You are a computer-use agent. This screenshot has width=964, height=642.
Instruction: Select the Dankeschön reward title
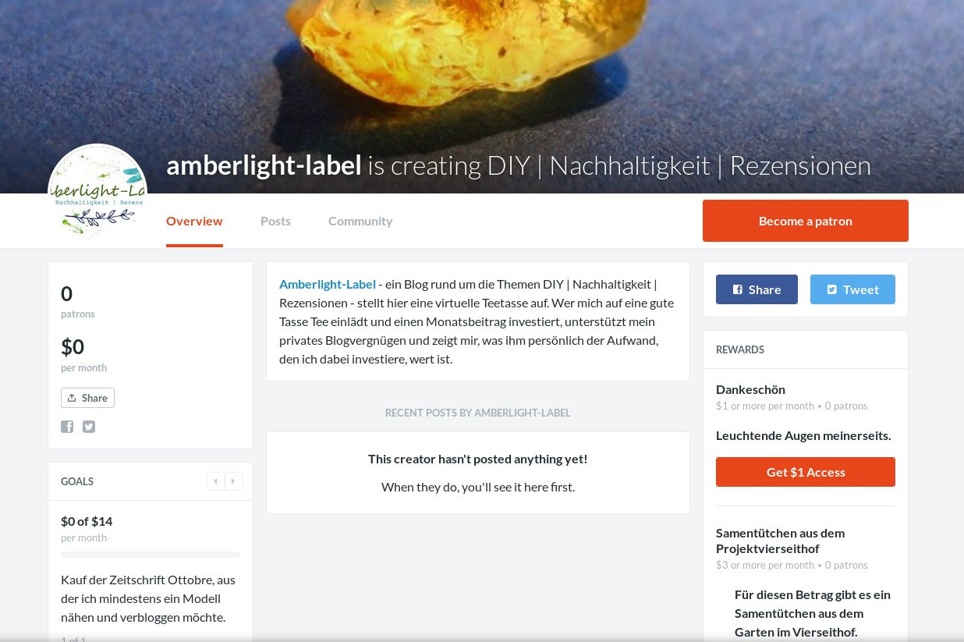tap(750, 389)
